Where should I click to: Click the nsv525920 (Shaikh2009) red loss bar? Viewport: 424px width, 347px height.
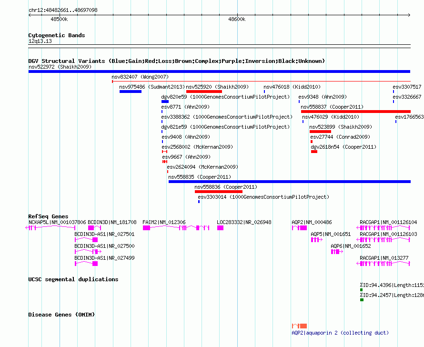(x=204, y=92)
